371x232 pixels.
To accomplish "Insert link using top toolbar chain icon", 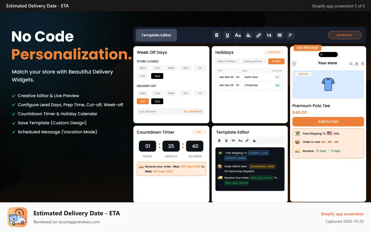I will (259, 35).
